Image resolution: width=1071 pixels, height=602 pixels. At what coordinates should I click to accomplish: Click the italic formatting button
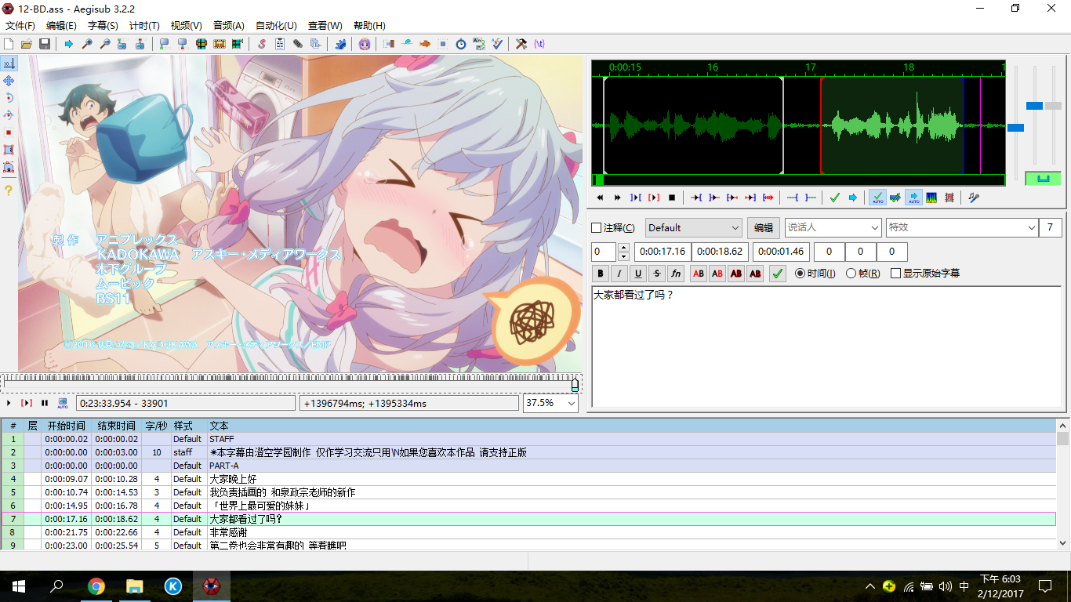point(619,274)
